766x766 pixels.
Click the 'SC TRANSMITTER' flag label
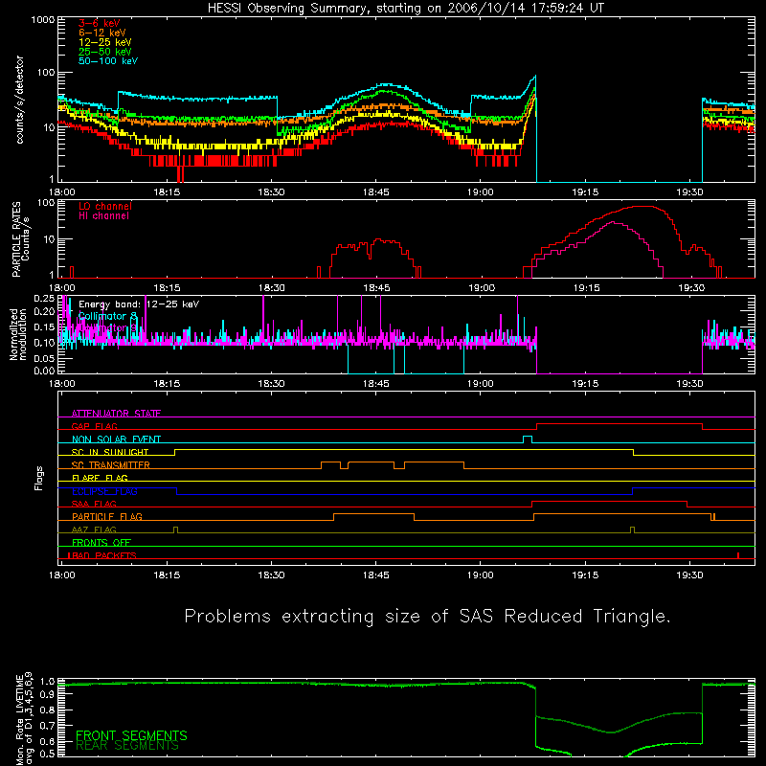111,465
